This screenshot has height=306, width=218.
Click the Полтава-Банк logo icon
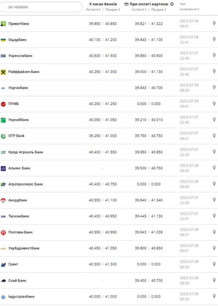click(3, 233)
